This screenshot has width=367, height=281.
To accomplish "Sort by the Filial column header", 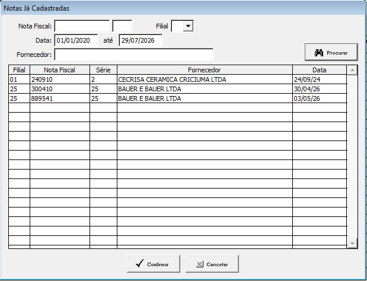I will [19, 70].
